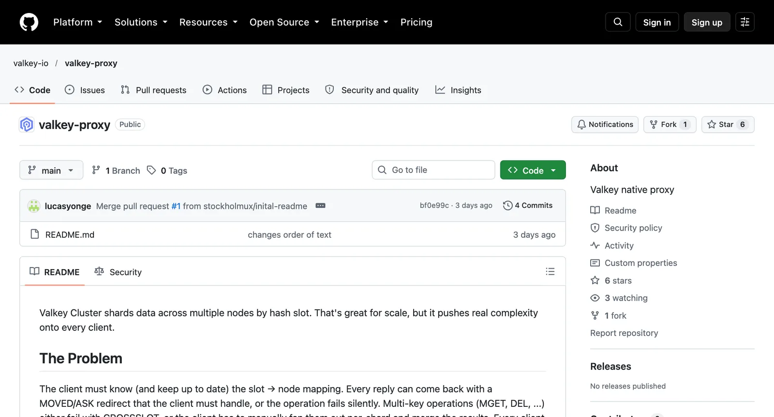Go to the GitHub homepage logo
Viewport: 774px width, 417px height.
point(29,22)
